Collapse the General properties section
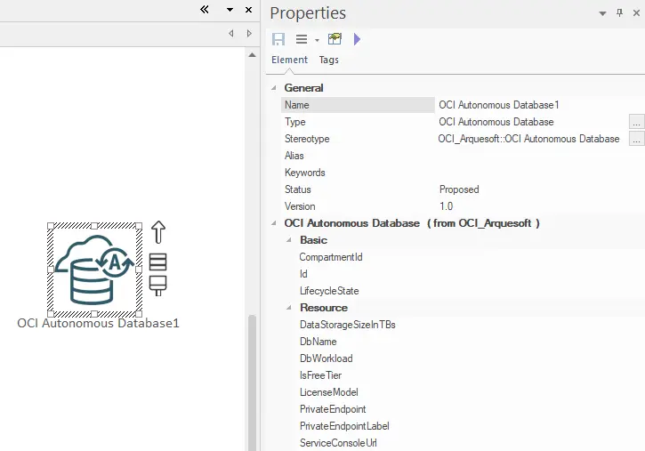Image resolution: width=645 pixels, height=451 pixels. (x=273, y=88)
